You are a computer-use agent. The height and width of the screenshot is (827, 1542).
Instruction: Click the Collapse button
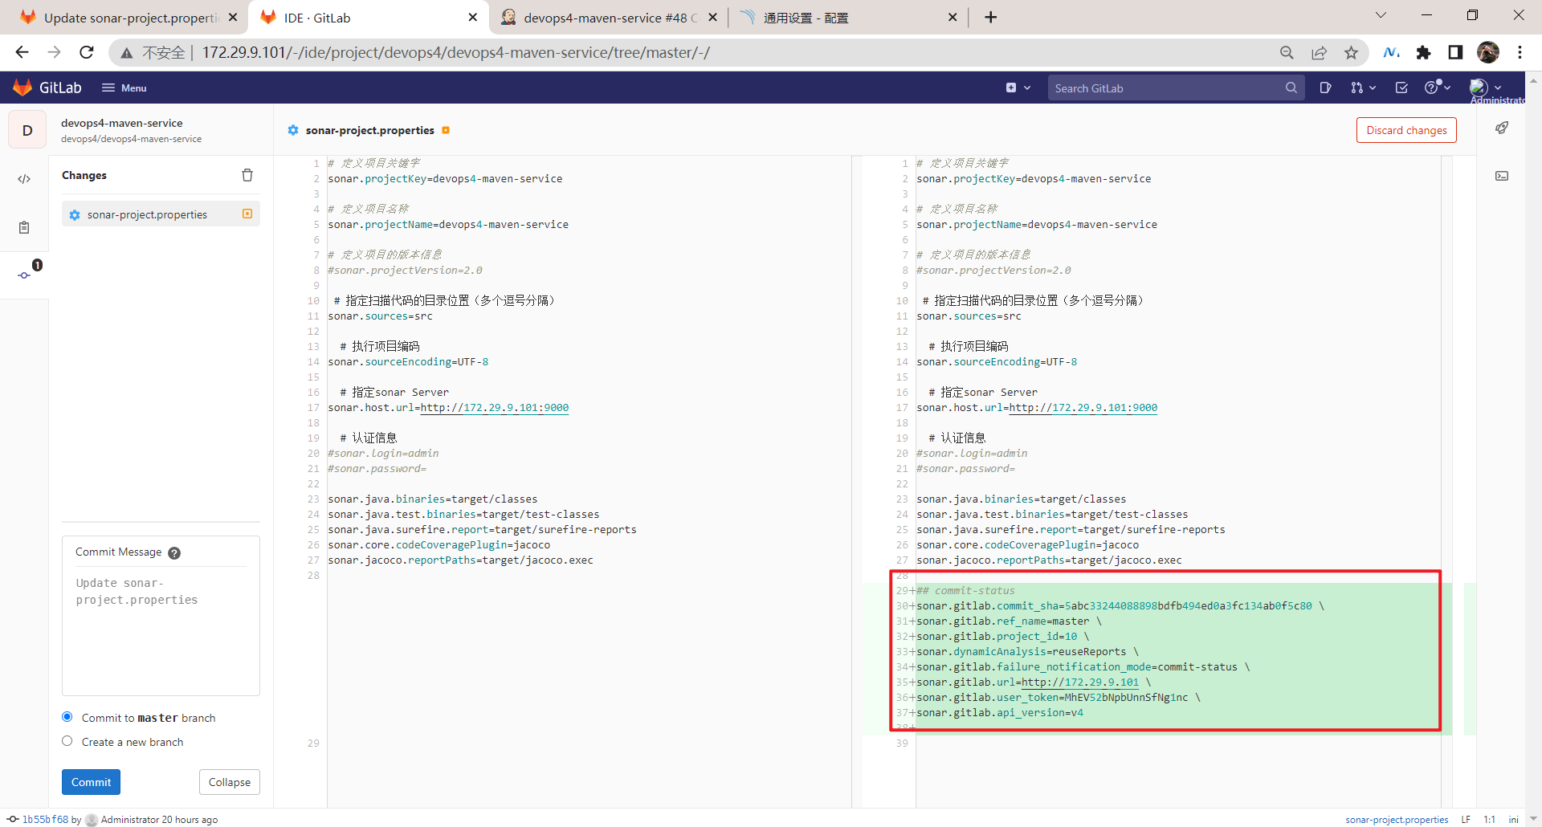(x=229, y=782)
